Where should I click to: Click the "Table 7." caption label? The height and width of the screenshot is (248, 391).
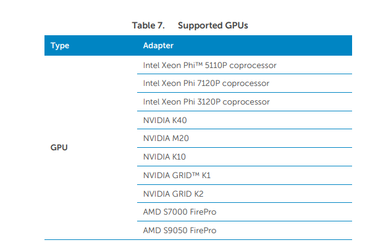(148, 25)
